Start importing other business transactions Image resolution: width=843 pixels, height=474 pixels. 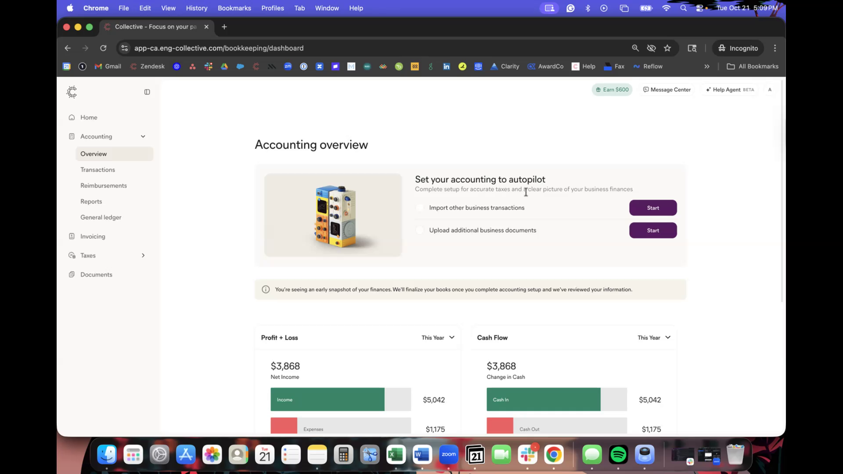click(653, 208)
